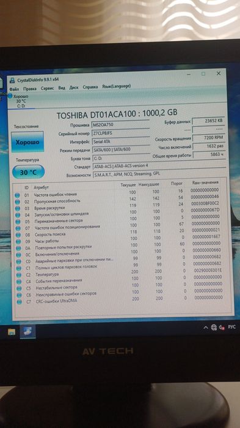Click the Буква тома C: D: field
Screen dimensions: 240x428
click(x=122, y=157)
